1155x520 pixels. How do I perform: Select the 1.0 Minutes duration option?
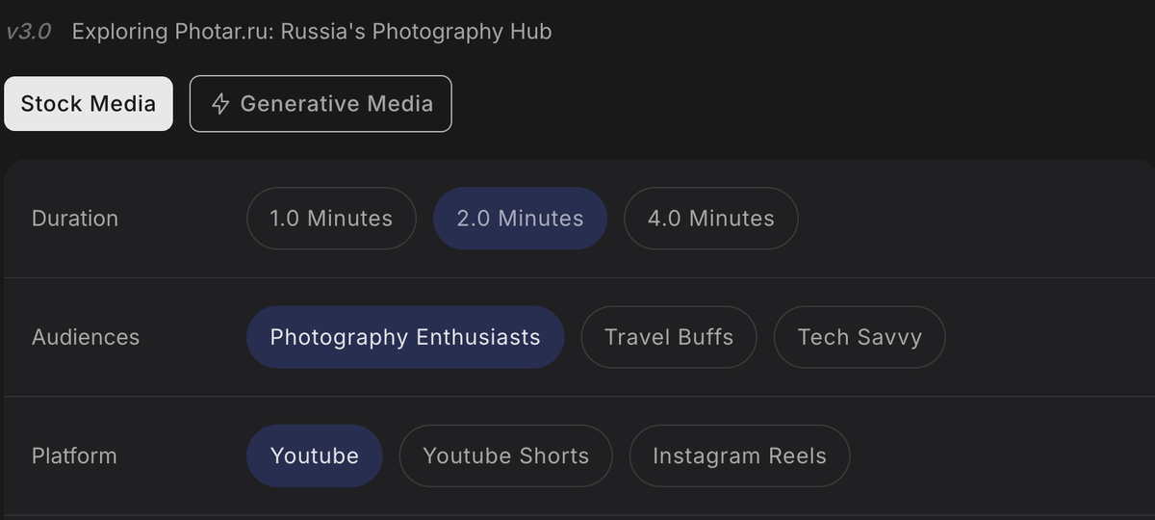[x=331, y=219]
